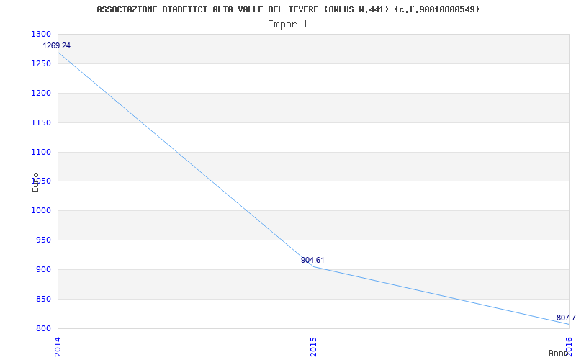Click the Anno axis title
Screen dimensions: 576x360
[559, 353]
